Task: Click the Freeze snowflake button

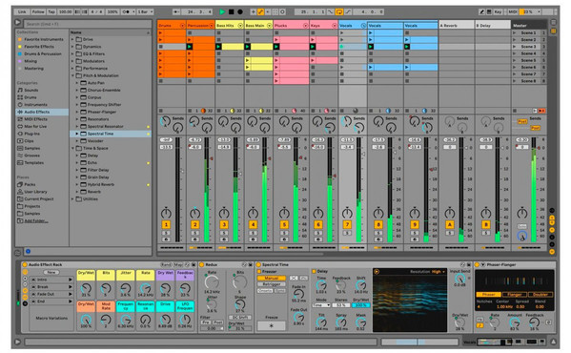Action: [x=272, y=325]
